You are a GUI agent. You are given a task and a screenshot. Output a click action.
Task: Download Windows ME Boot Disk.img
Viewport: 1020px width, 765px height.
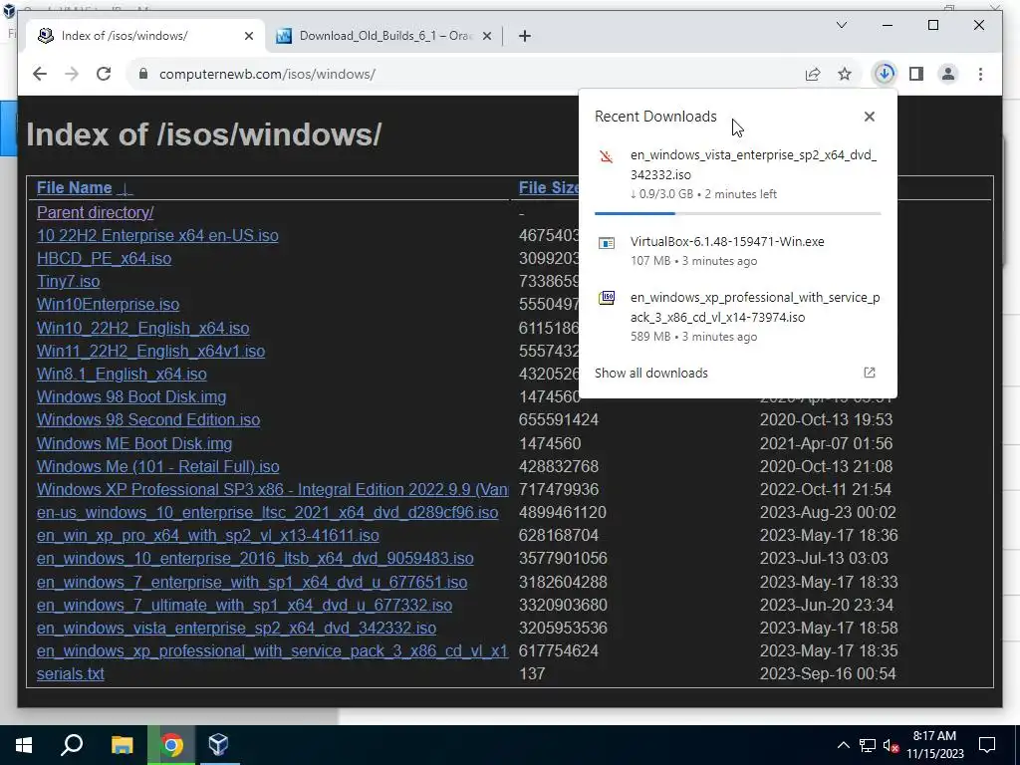pyautogui.click(x=134, y=443)
